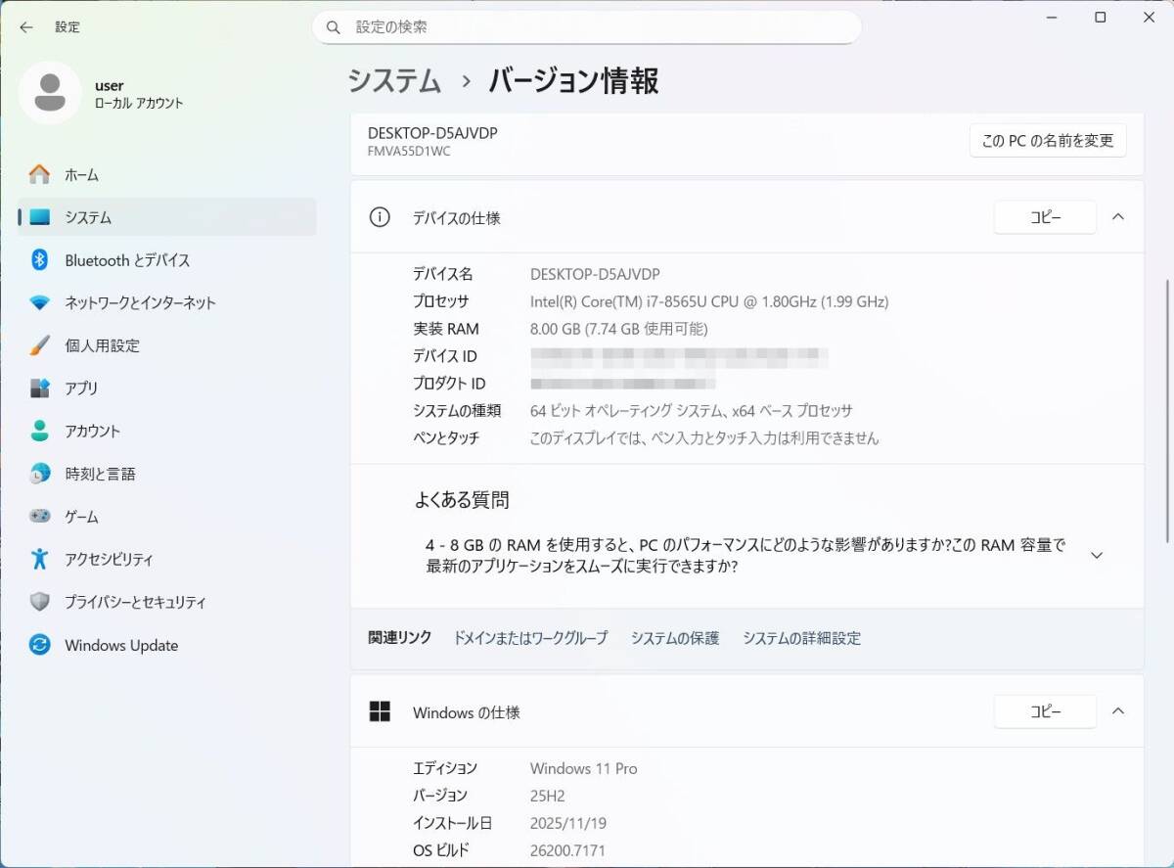Click the プライバシーとセキュリティ shield icon
This screenshot has width=1174, height=868.
39,602
